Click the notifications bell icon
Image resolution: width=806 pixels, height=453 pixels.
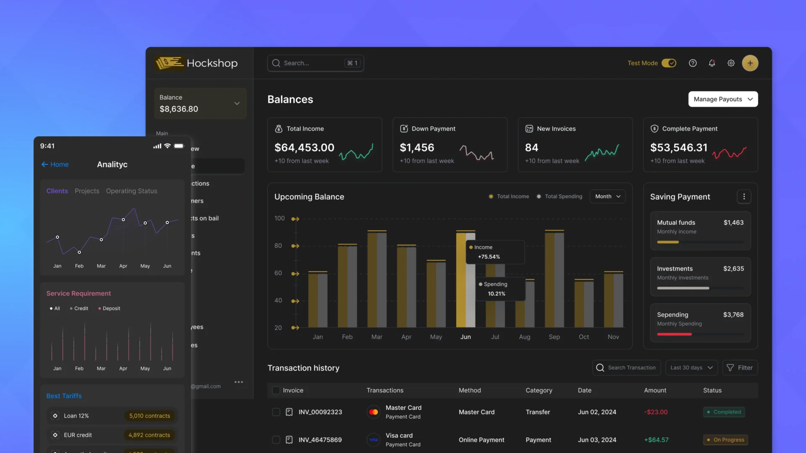tap(712, 63)
